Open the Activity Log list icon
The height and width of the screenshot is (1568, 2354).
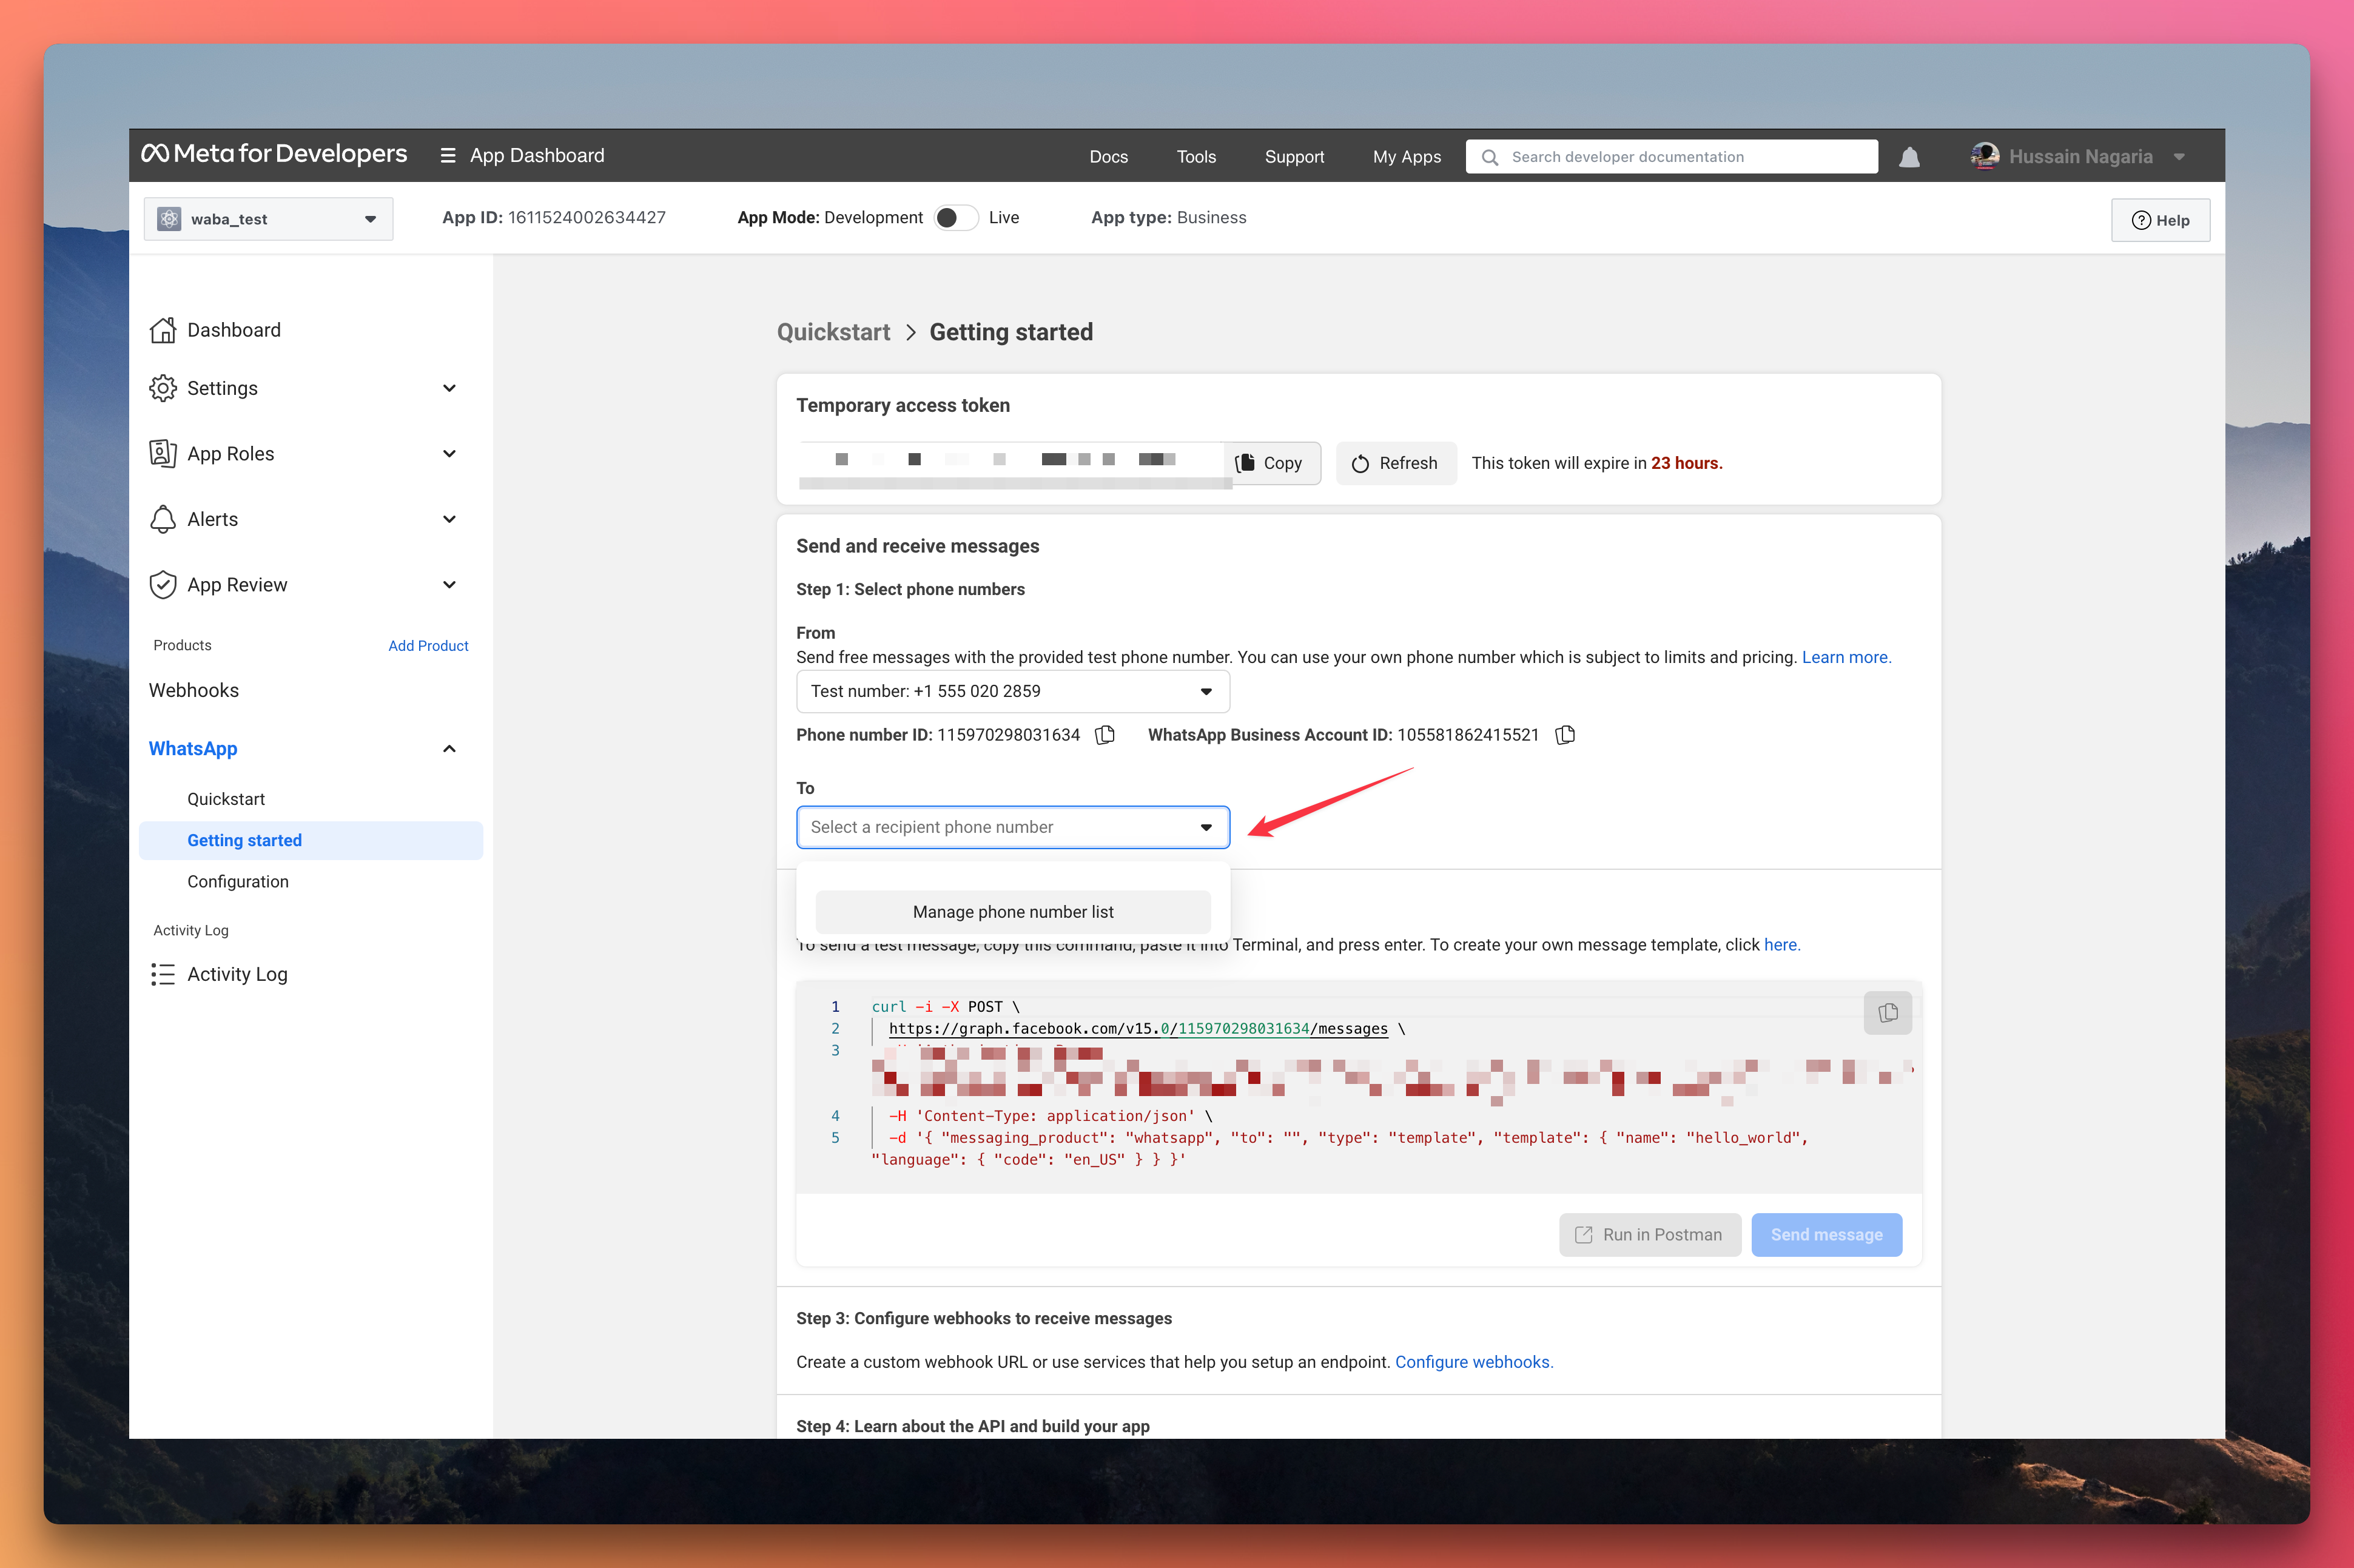point(163,974)
